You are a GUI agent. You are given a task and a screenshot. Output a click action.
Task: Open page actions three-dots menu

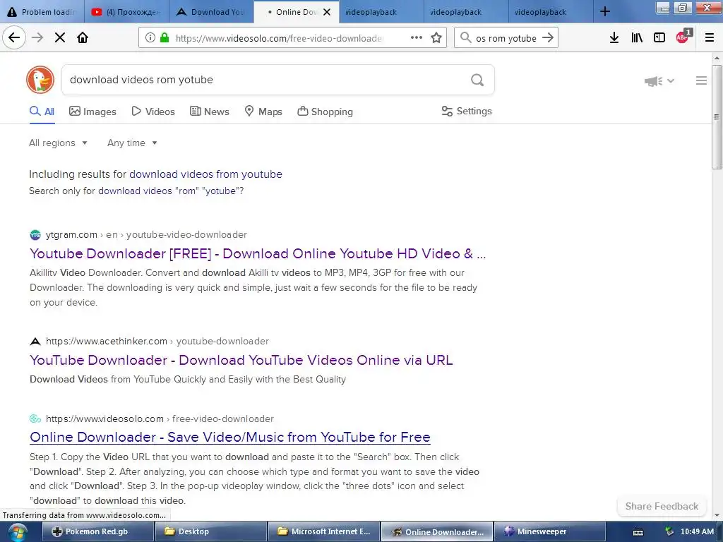point(417,38)
